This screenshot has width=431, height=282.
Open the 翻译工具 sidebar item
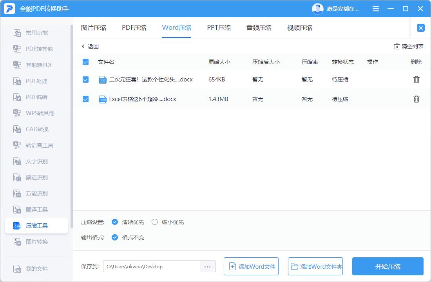(33, 209)
